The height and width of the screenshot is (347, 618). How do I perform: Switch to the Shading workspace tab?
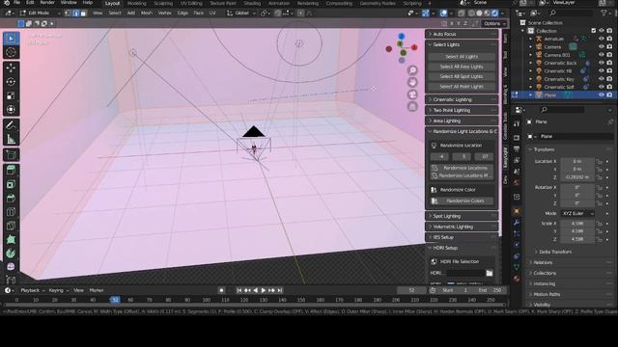coord(252,3)
